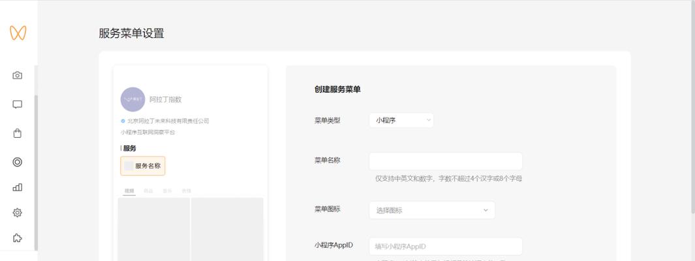Click the orange butterfly logo

click(x=18, y=33)
